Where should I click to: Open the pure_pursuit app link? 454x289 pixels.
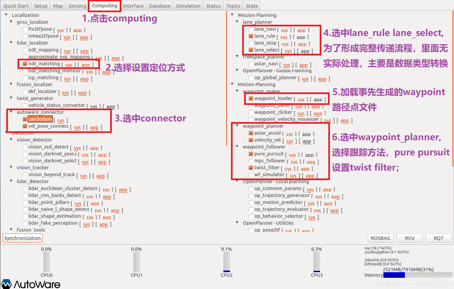point(309,155)
